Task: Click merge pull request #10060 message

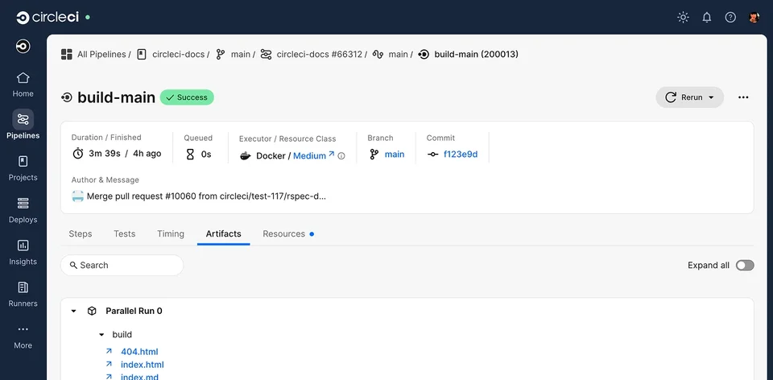Action: (x=207, y=196)
